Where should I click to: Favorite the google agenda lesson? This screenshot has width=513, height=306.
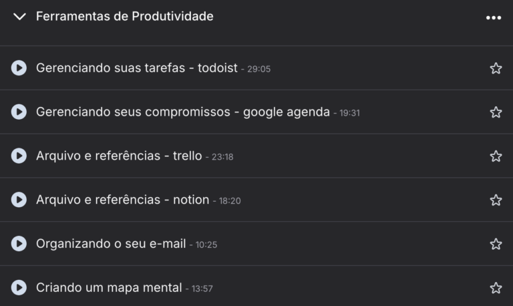tap(496, 112)
